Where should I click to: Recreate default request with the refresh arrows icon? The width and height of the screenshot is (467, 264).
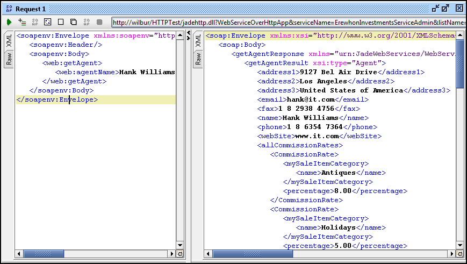[48, 22]
